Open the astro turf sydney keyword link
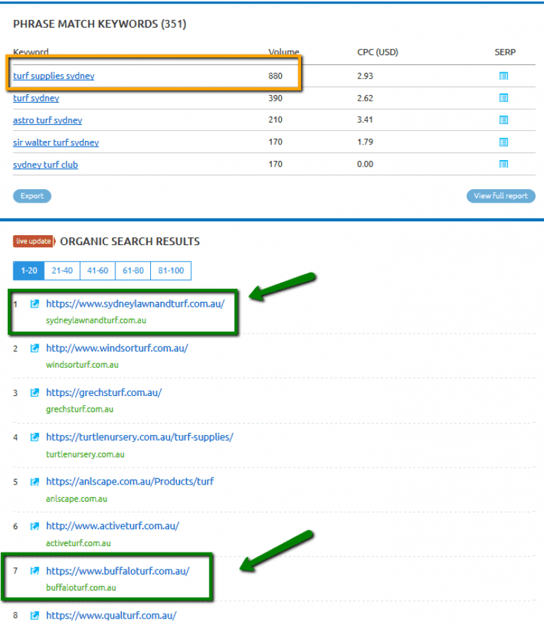This screenshot has width=544, height=622. pyautogui.click(x=47, y=120)
